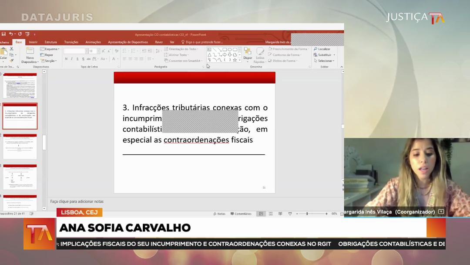Open the font size dropdown
This screenshot has width=470, height=265.
pyautogui.click(x=98, y=51)
